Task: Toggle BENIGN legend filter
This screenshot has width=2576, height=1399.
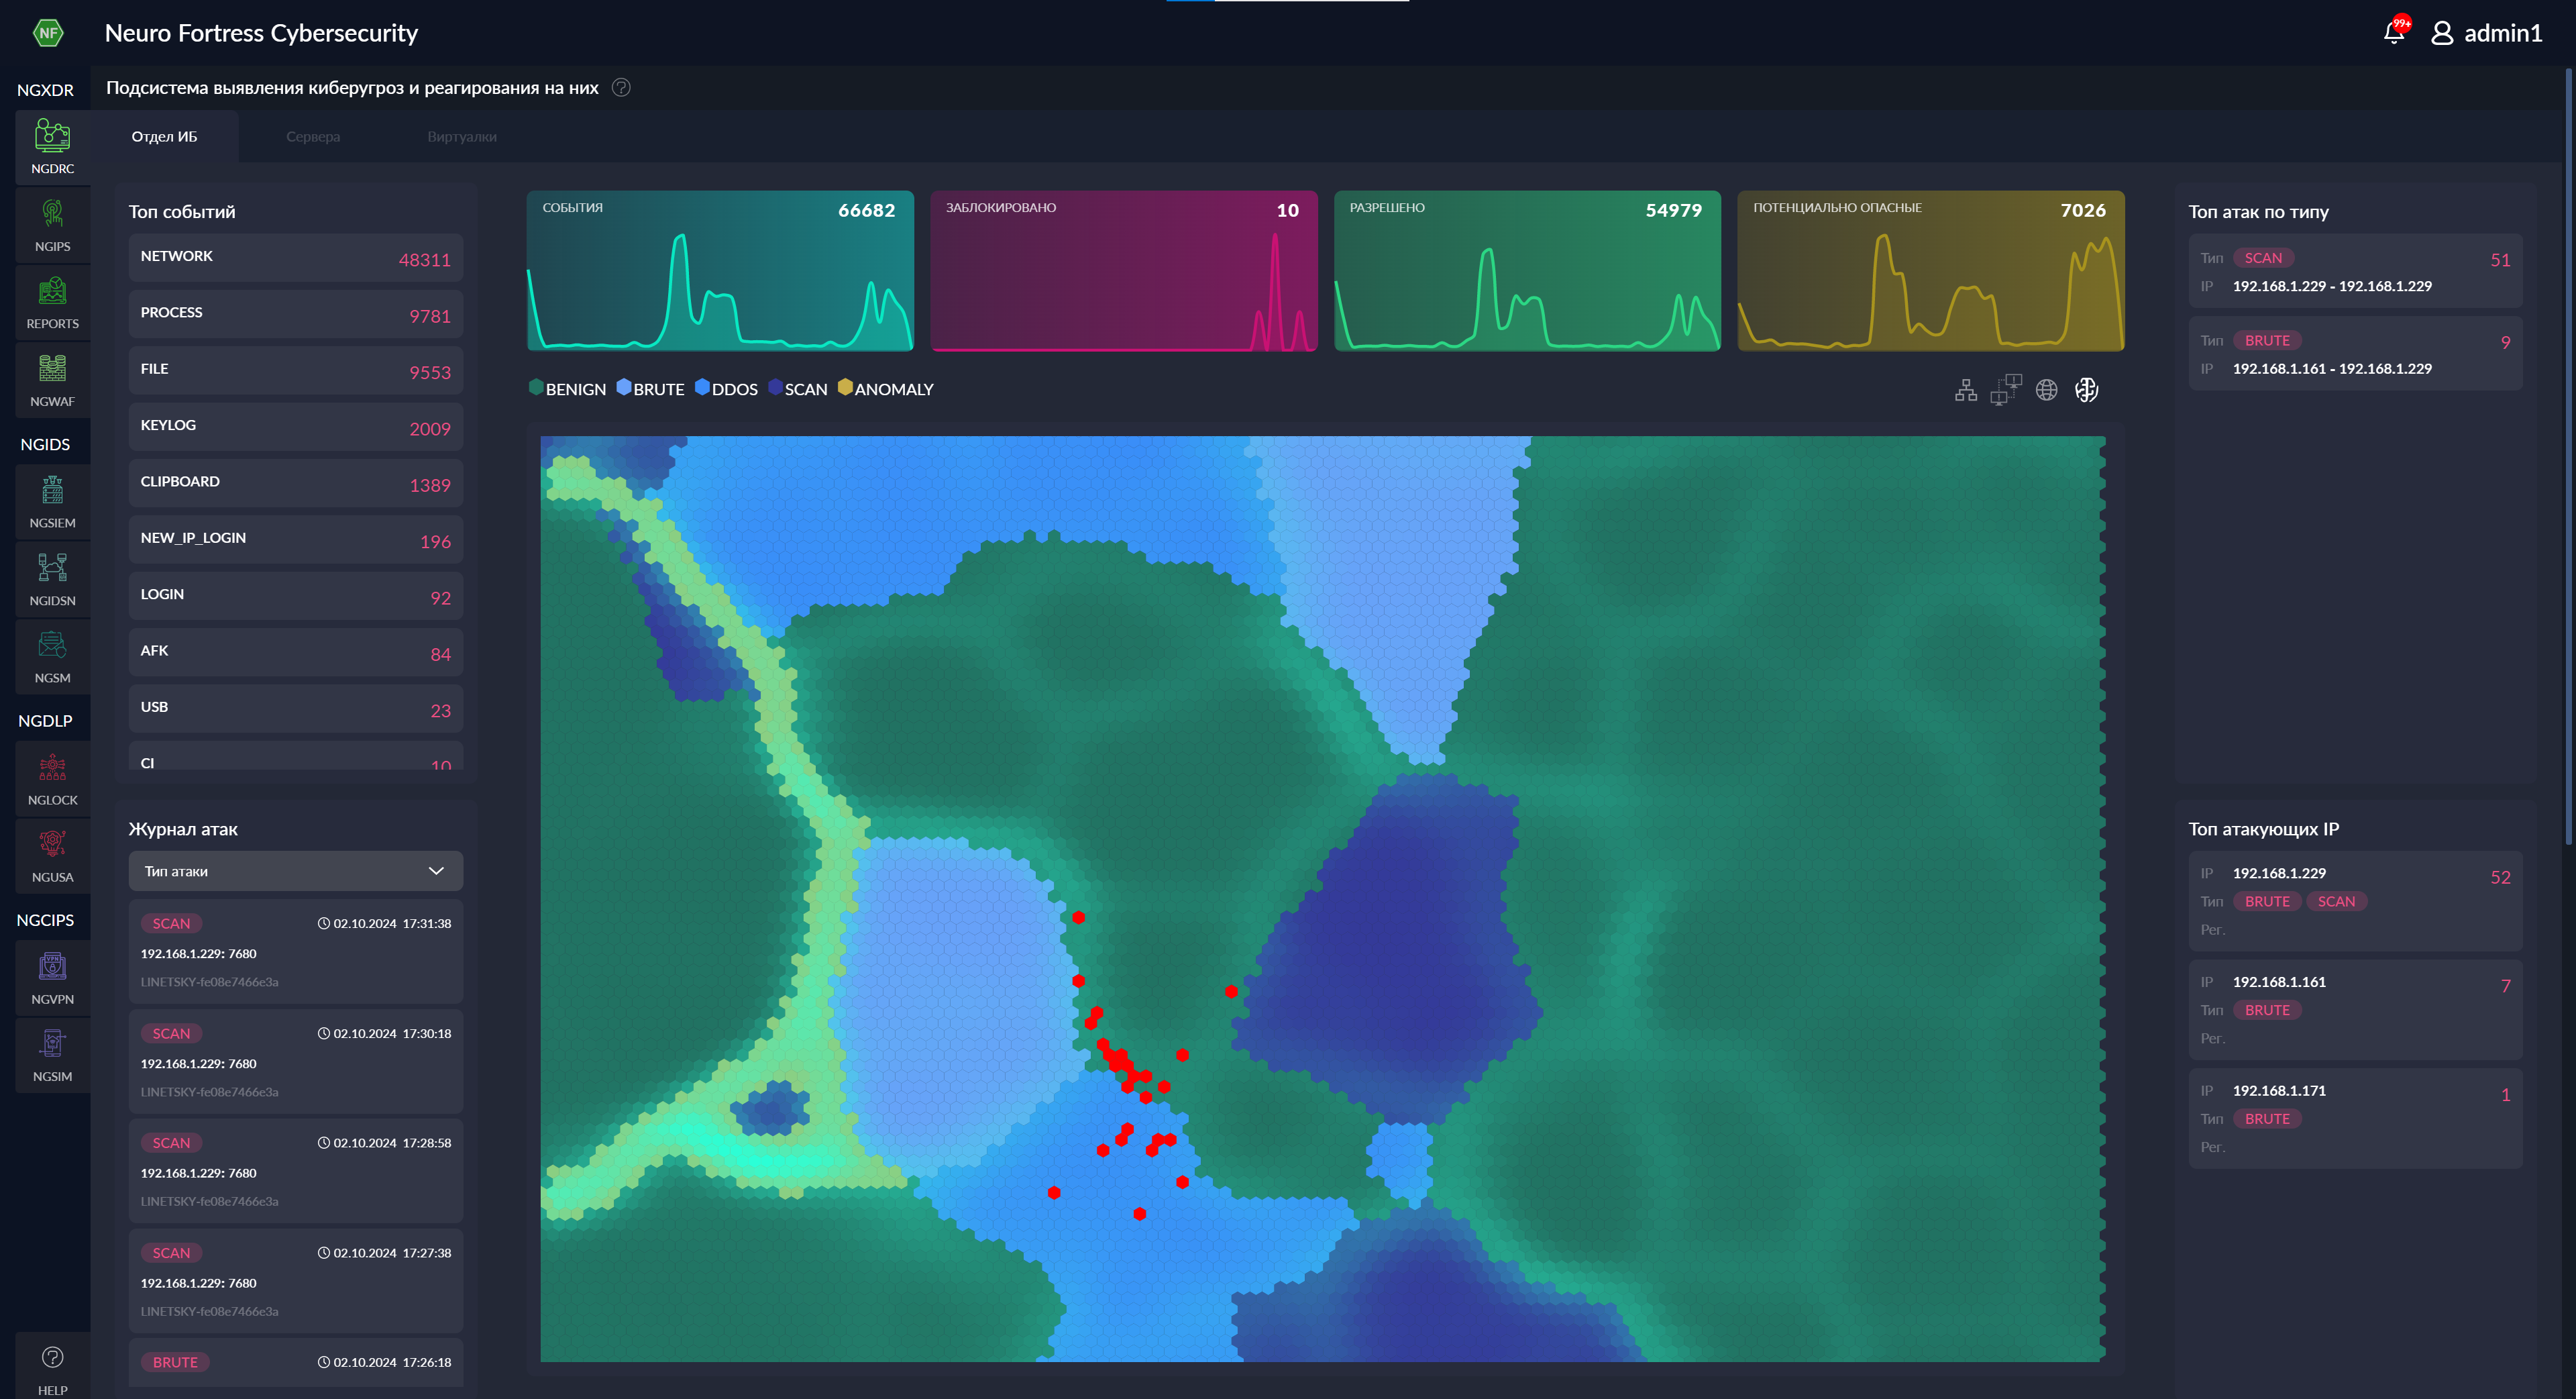Action: [567, 389]
